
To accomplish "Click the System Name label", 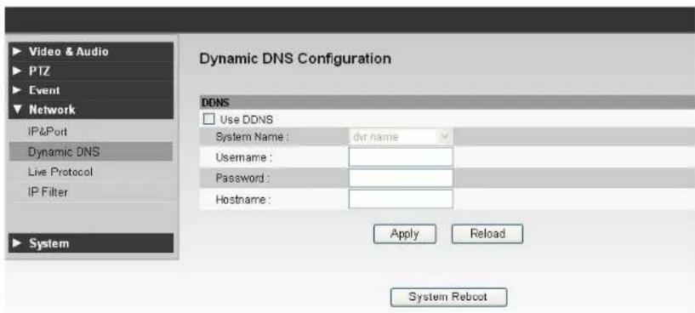I will pyautogui.click(x=252, y=137).
